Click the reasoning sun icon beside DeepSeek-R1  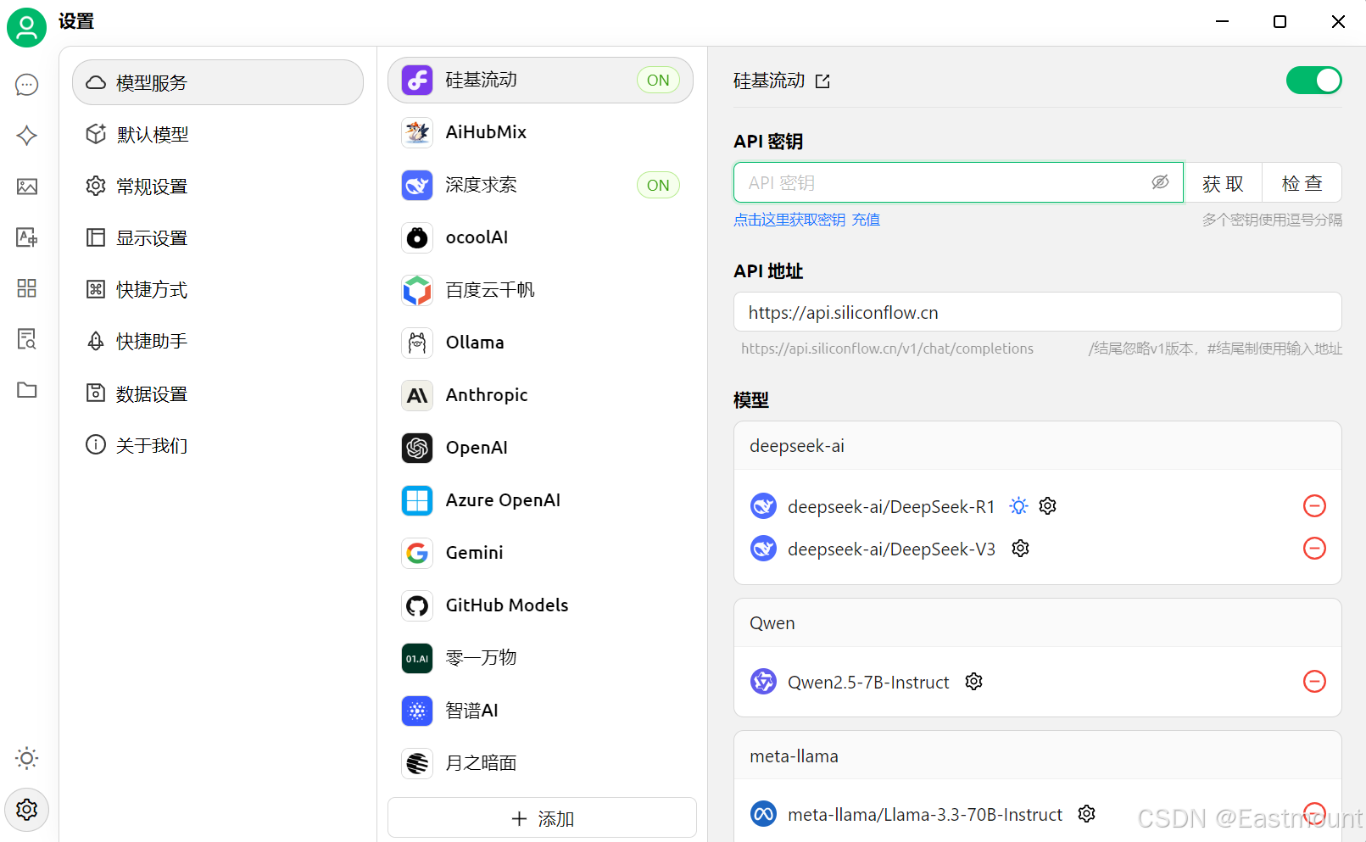coord(1019,506)
